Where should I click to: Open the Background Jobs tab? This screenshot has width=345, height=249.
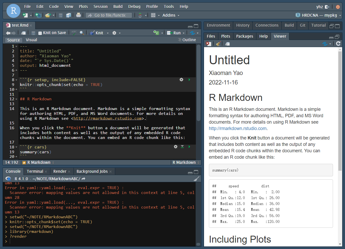92,171
